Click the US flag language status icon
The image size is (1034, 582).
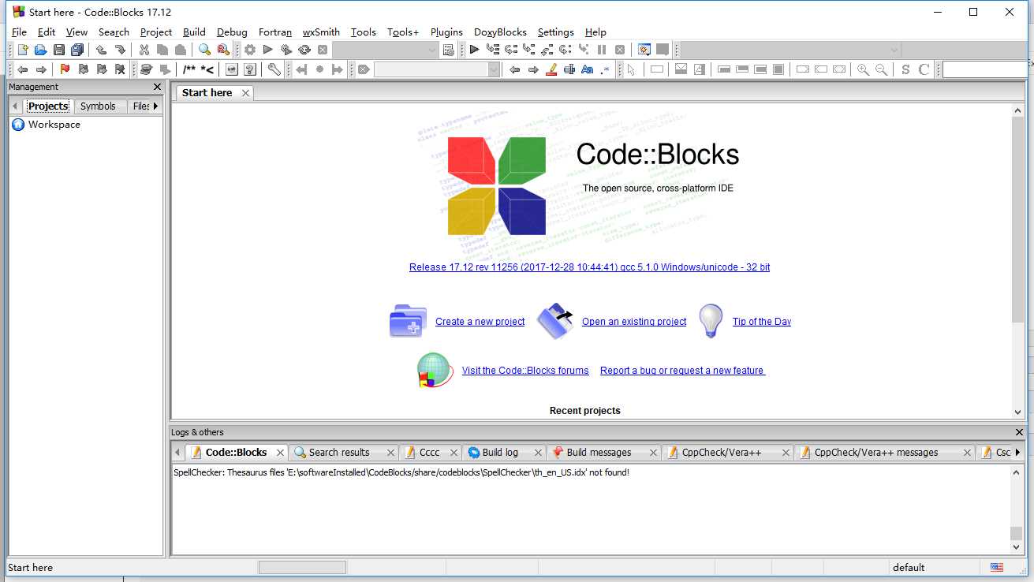997,567
